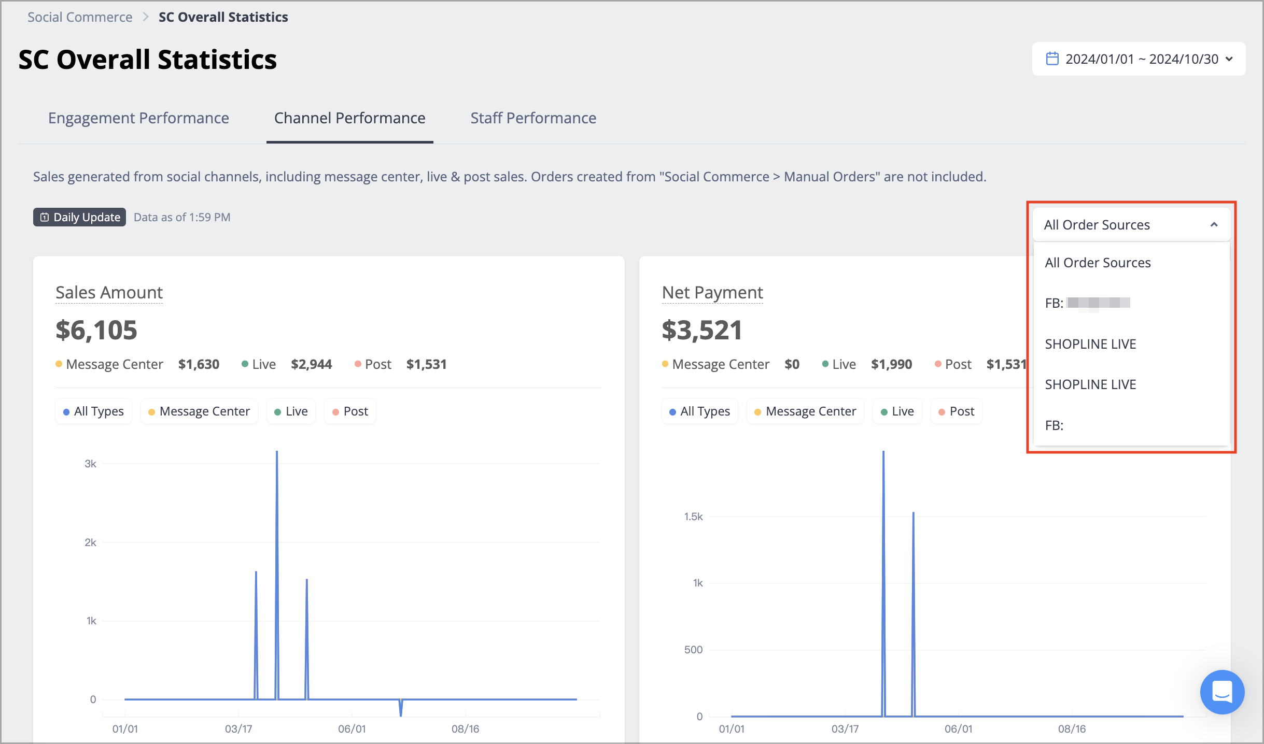The image size is (1264, 744).
Task: Open the live chat support bubble
Action: [x=1222, y=692]
